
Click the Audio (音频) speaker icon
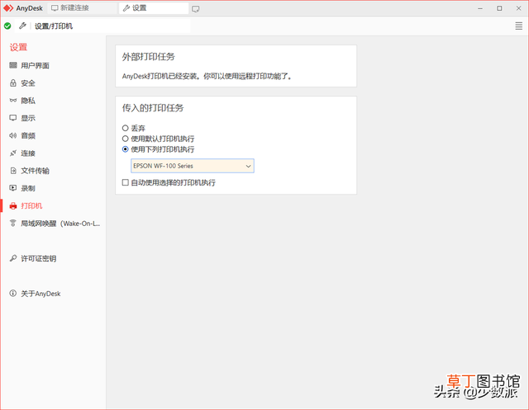[x=13, y=135]
